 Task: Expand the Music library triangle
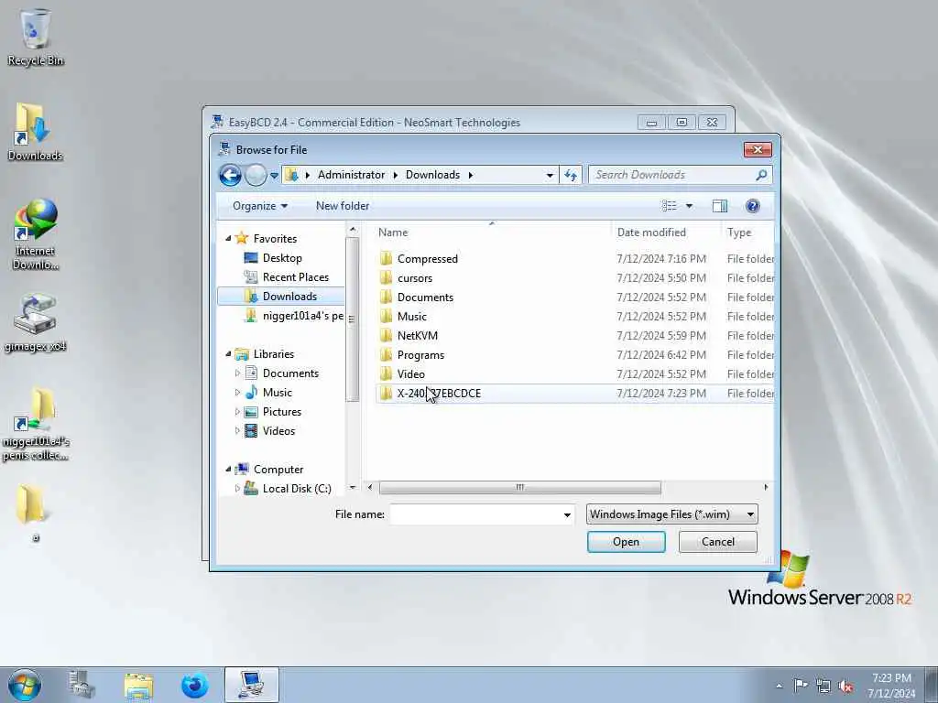click(x=237, y=392)
